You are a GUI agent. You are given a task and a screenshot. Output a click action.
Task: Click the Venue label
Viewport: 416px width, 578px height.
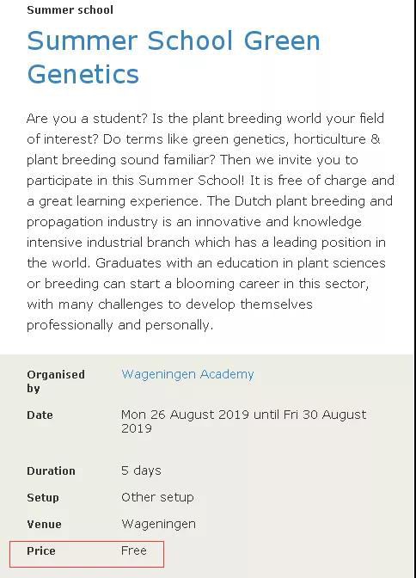click(44, 524)
